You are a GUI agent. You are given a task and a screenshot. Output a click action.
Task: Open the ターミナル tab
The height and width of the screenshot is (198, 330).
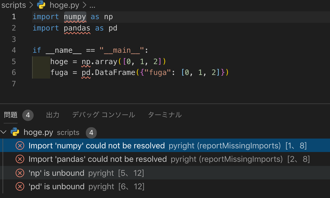coord(165,115)
